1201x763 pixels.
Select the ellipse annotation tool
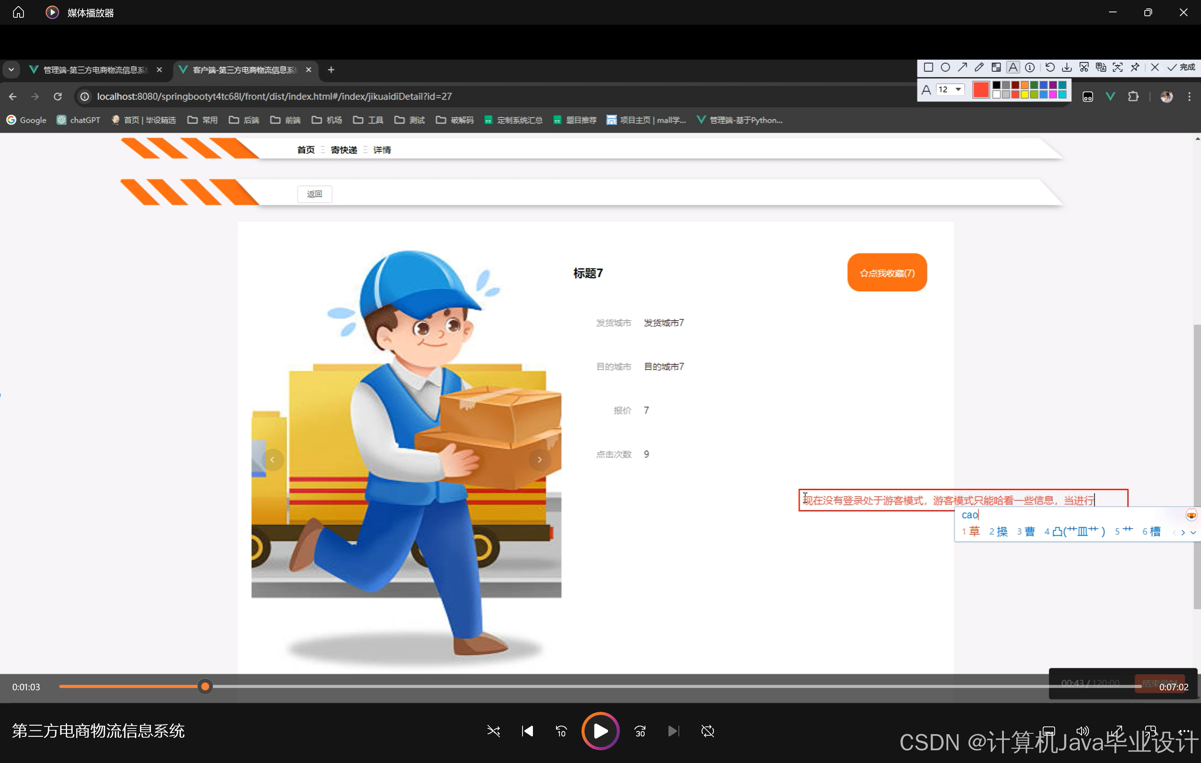click(x=945, y=67)
